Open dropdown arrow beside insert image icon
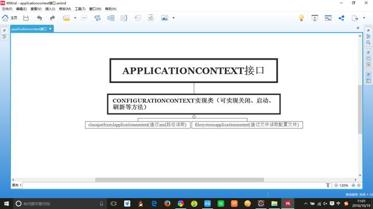Viewport: 373px width, 209px height. (x=173, y=18)
